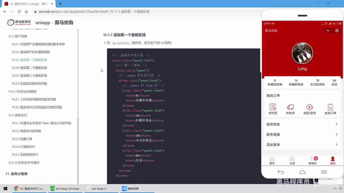
Task: Tap the 待收货 truck icon
Action: pos(290,107)
